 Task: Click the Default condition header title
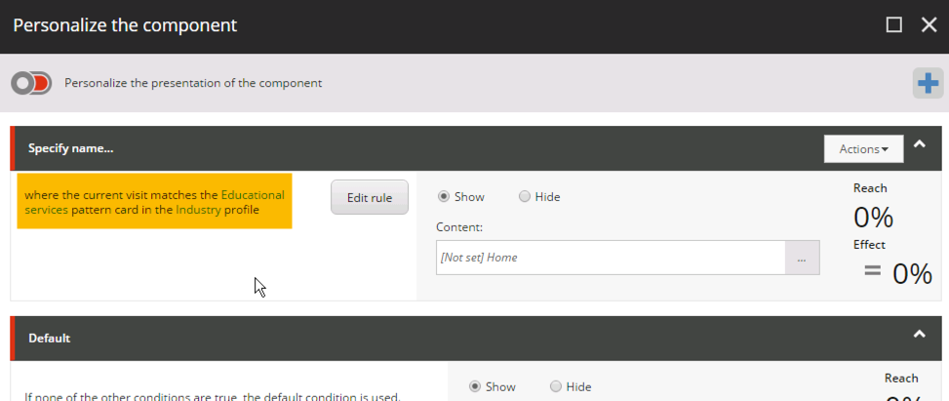[x=49, y=339]
